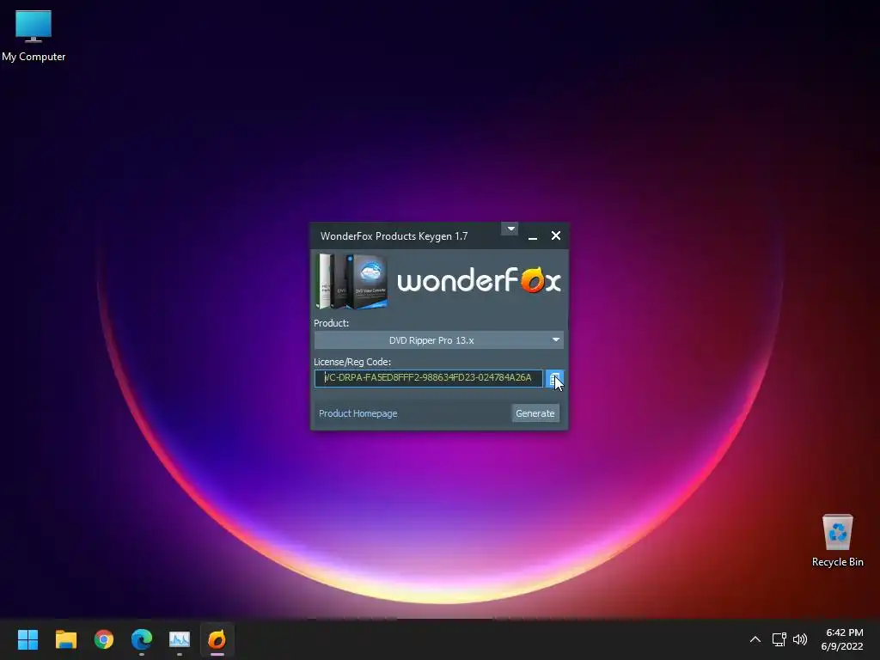Open the My Computer desktop icon
This screenshot has width=880, height=660.
pyautogui.click(x=34, y=36)
